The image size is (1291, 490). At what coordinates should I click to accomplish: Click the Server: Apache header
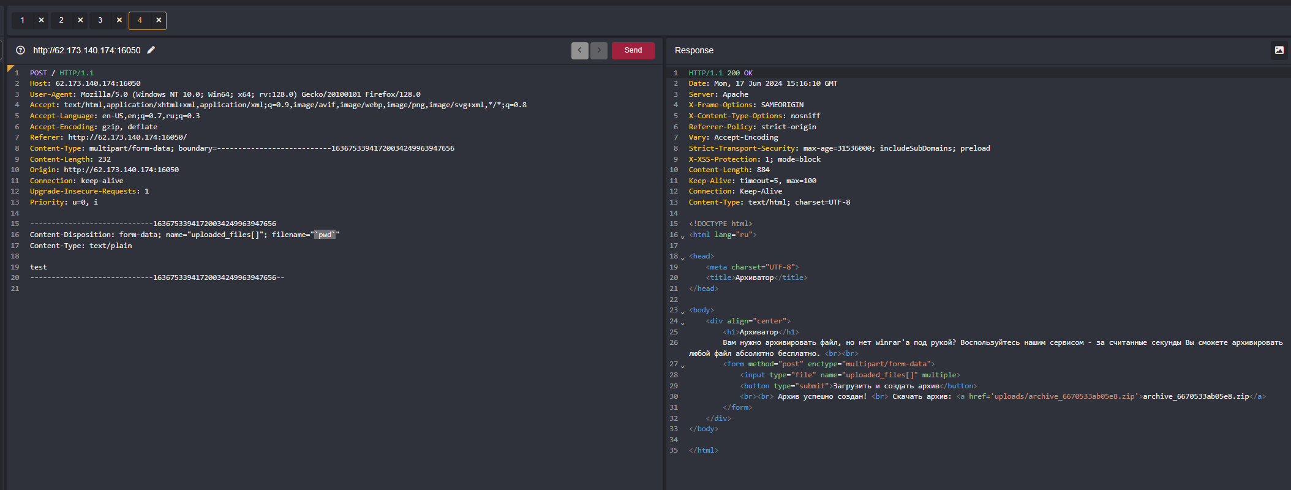[x=718, y=94]
